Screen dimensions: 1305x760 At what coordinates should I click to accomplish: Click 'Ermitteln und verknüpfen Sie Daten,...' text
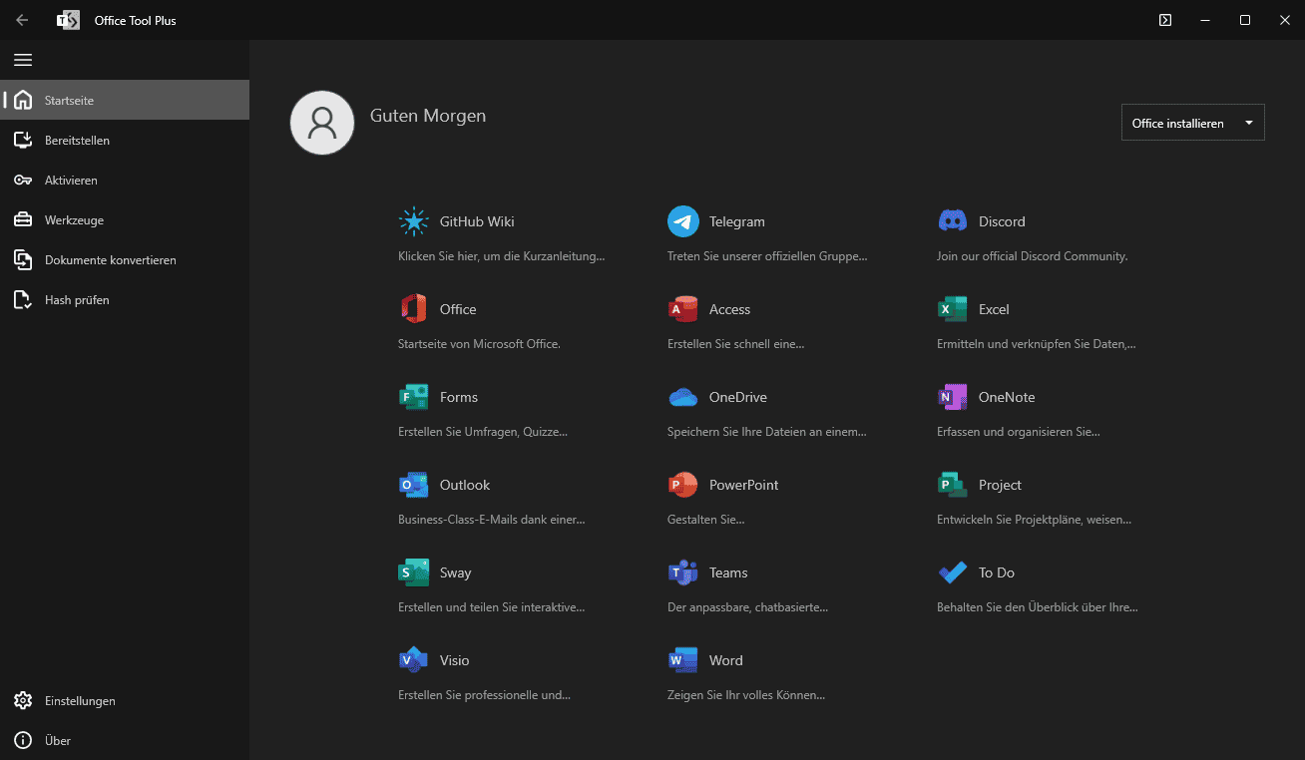point(1037,344)
